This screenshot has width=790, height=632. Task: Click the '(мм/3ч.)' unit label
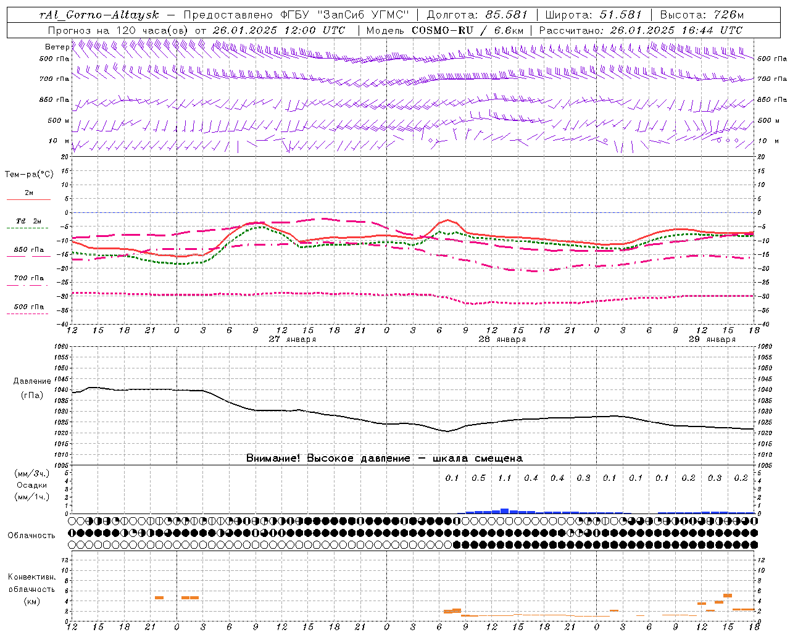click(x=31, y=473)
